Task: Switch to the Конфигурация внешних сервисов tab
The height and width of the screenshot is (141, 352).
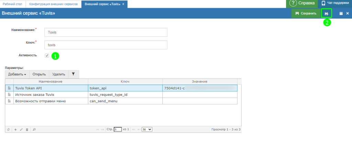Action: [55, 4]
